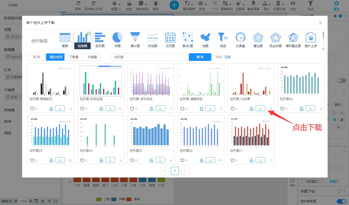Select the 新窗口 tab
The width and height of the screenshot is (349, 205).
(334, 181)
